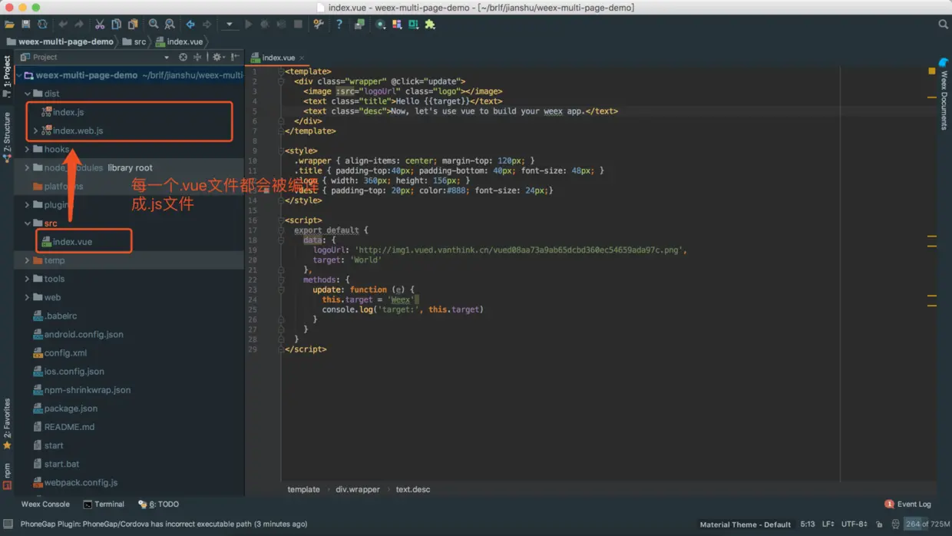Open Settings via the wrench icon

(x=319, y=25)
